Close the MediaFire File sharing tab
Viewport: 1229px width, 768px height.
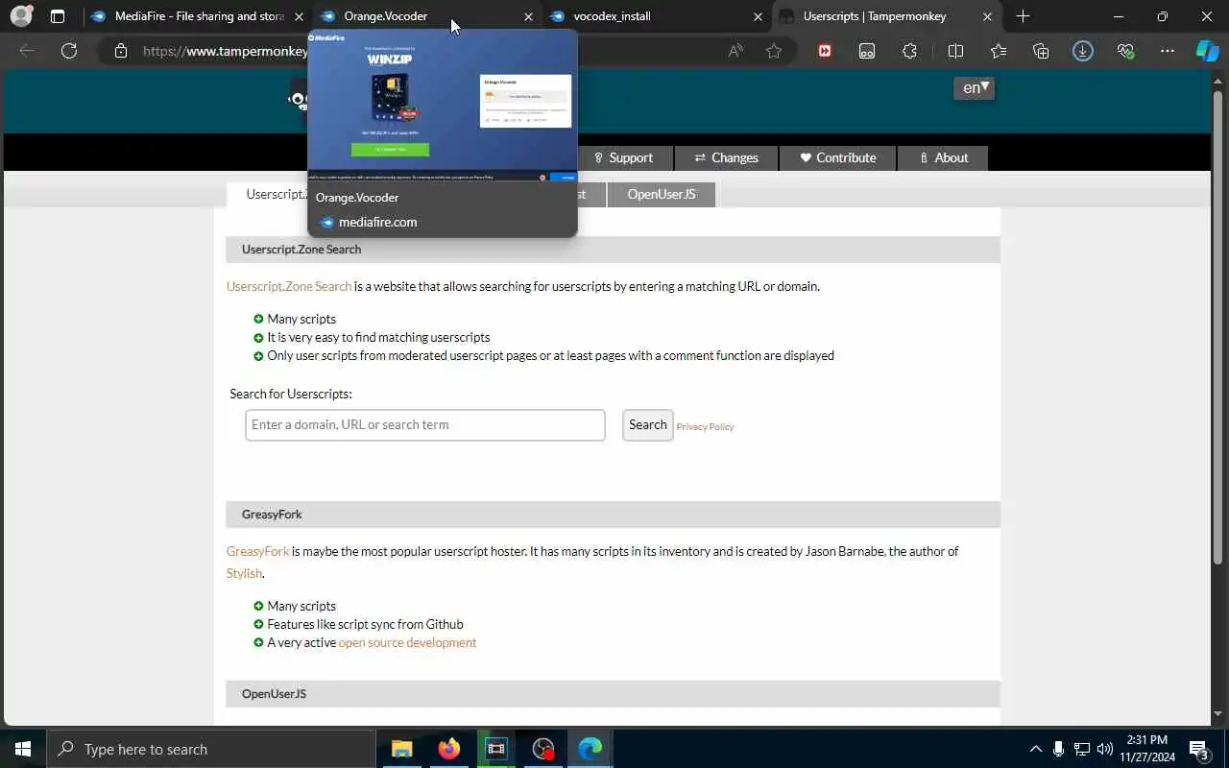tap(299, 16)
